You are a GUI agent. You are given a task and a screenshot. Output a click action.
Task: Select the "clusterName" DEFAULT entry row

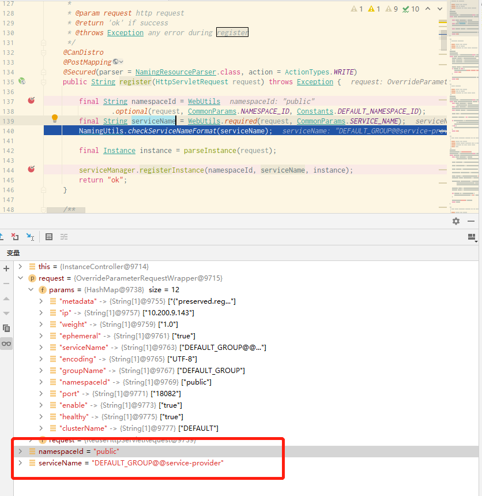(246, 428)
